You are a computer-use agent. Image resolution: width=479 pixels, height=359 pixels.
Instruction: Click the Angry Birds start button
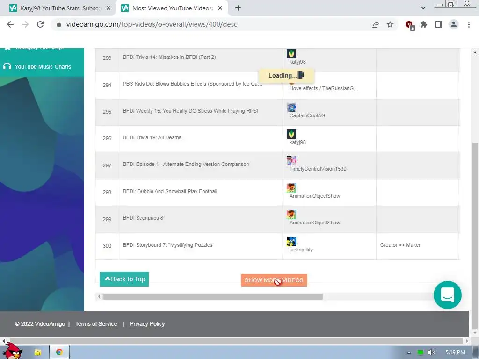pyautogui.click(x=13, y=351)
